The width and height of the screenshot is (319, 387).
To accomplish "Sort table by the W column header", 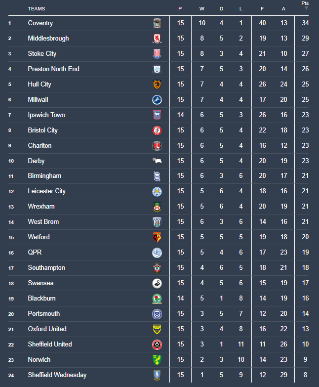I will (x=201, y=8).
